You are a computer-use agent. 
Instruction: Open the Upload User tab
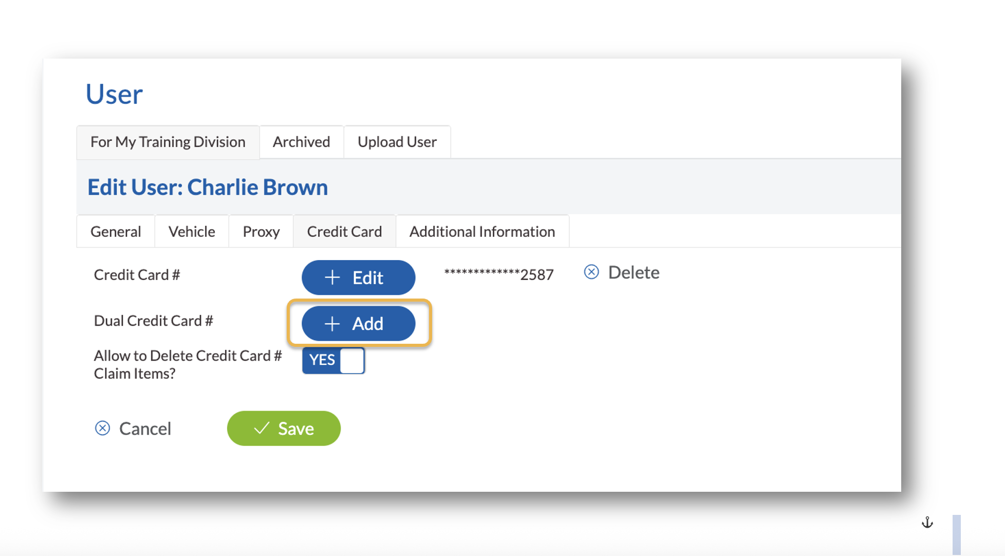coord(397,142)
